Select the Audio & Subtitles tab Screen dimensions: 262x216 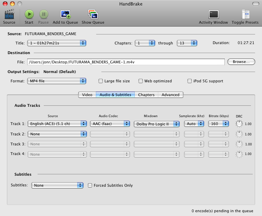tap(115, 95)
